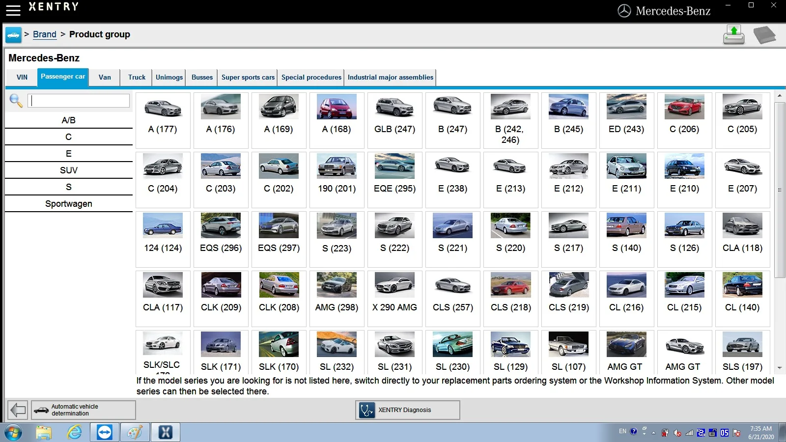Open Industrial major assemblies tab
Image resolution: width=786 pixels, height=442 pixels.
click(x=391, y=77)
